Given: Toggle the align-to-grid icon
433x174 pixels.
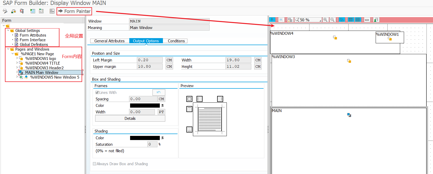Looking at the screenshot, I should 342,20.
